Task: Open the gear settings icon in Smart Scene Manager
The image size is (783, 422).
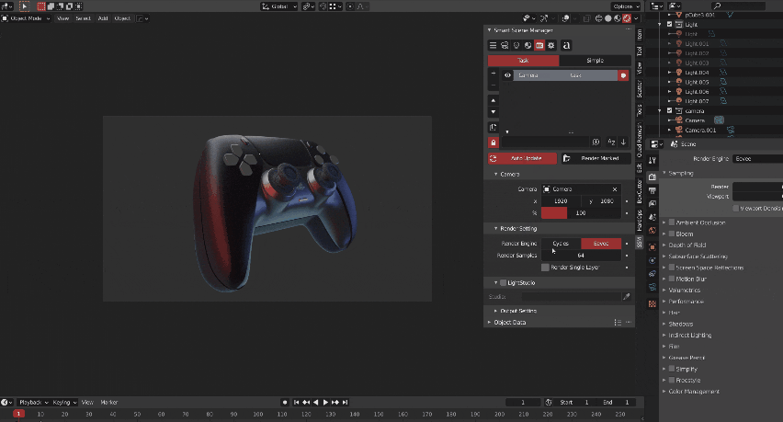Action: point(551,45)
